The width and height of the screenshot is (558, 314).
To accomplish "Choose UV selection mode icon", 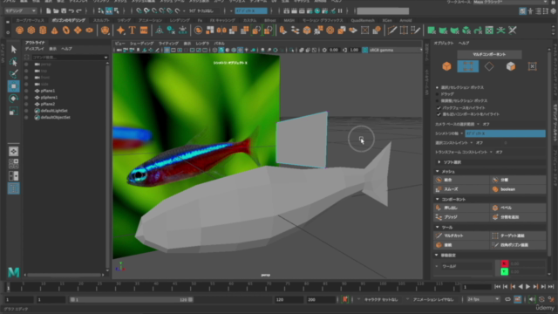I will point(532,66).
